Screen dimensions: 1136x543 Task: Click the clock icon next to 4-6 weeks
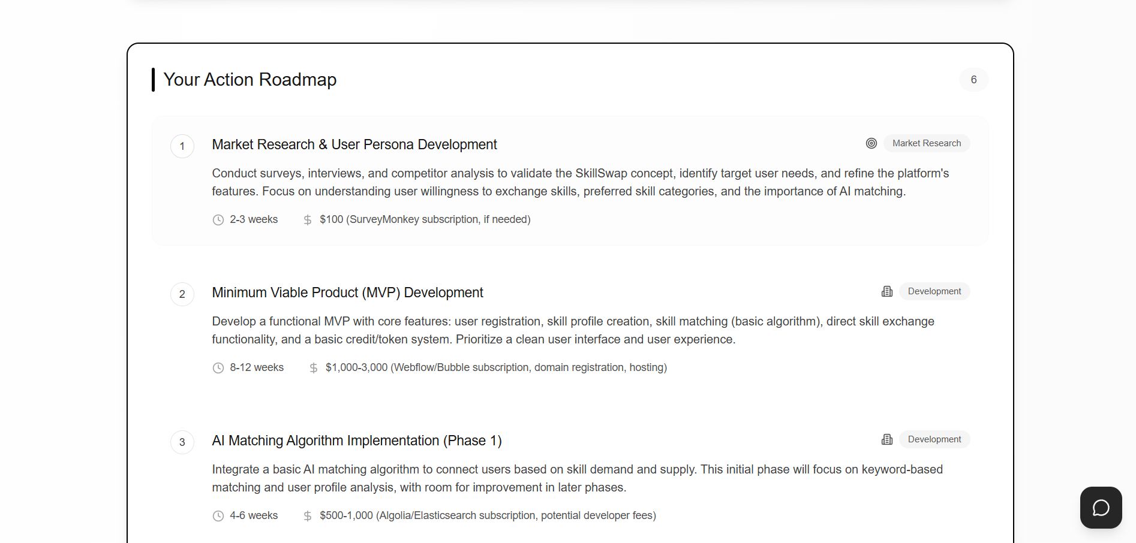click(218, 516)
